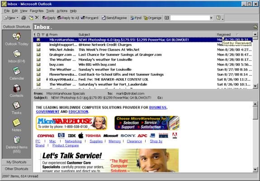The height and width of the screenshot is (181, 260).
Task: Click the Move to Folder toolbar icon
Action: point(31,18)
